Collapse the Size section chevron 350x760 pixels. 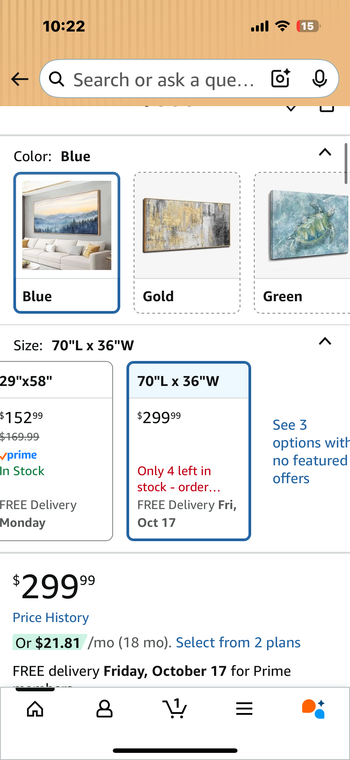[325, 341]
